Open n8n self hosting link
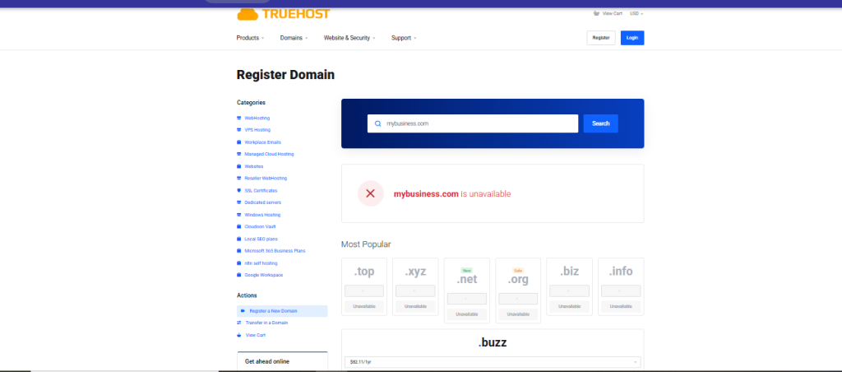 (x=261, y=263)
